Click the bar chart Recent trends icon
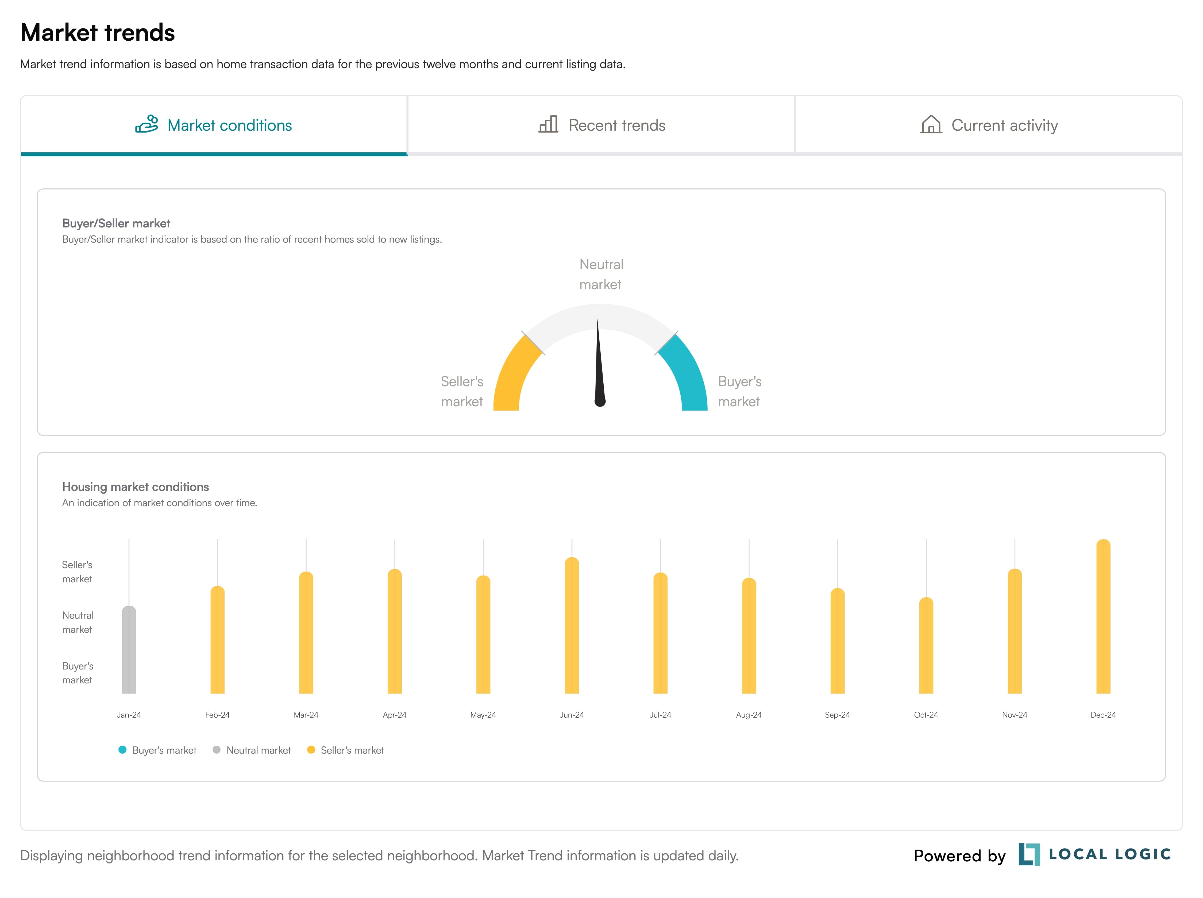Image resolution: width=1203 pixels, height=898 pixels. coord(548,125)
